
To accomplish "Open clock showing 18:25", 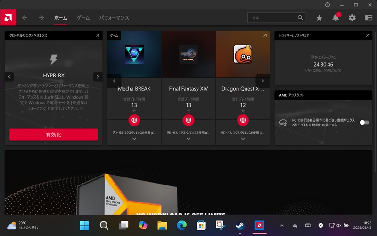I will click(362, 226).
